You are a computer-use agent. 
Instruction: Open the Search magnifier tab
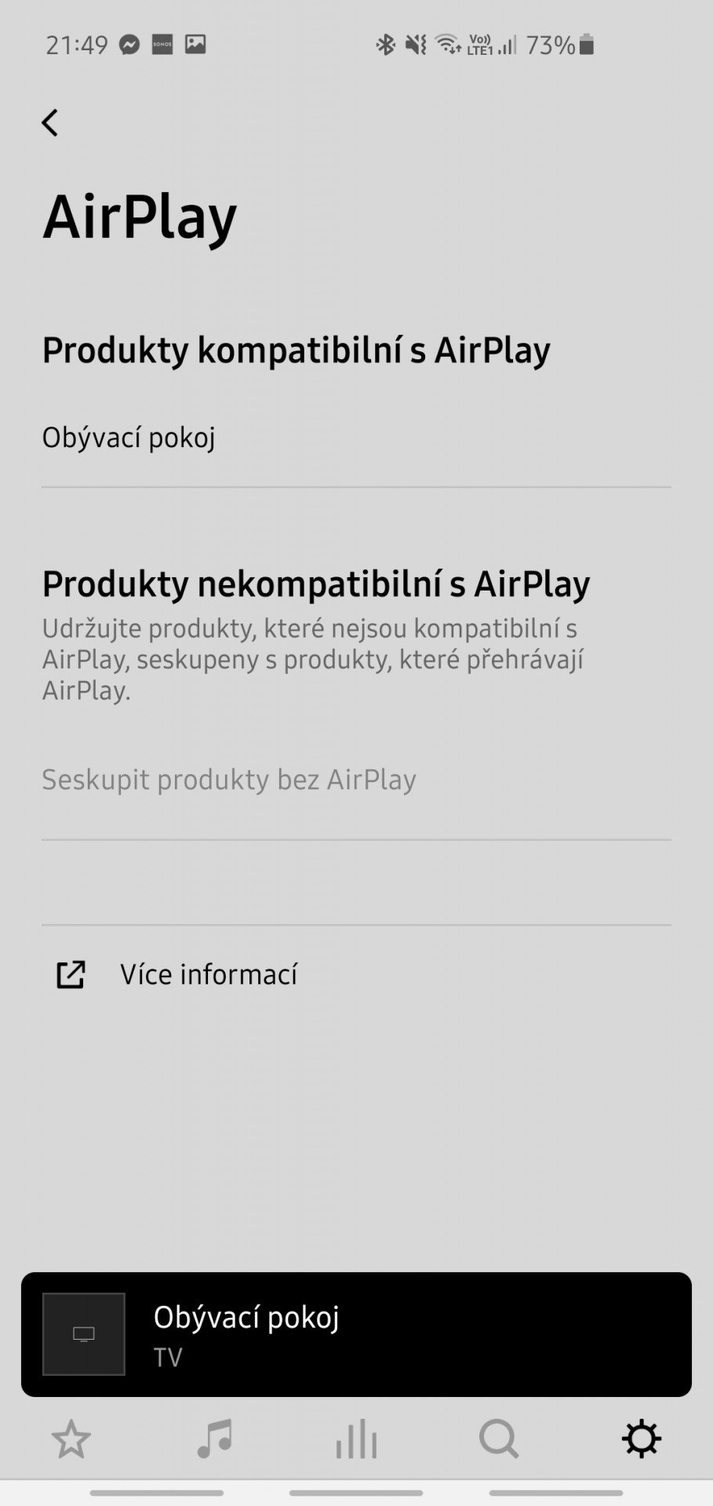pos(499,1439)
